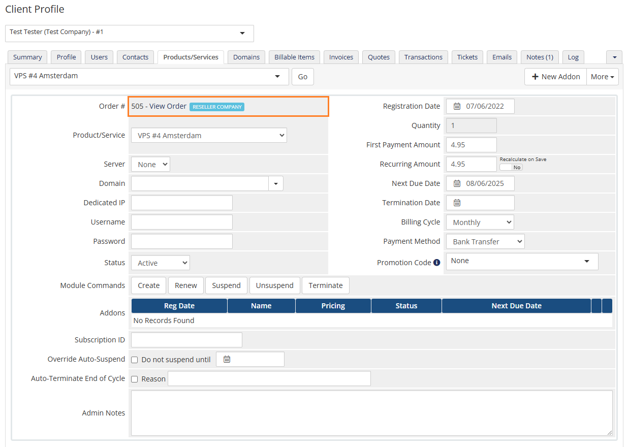Viewport: 628px width, 447px height.
Task: Open Contacts tab
Action: click(x=135, y=57)
